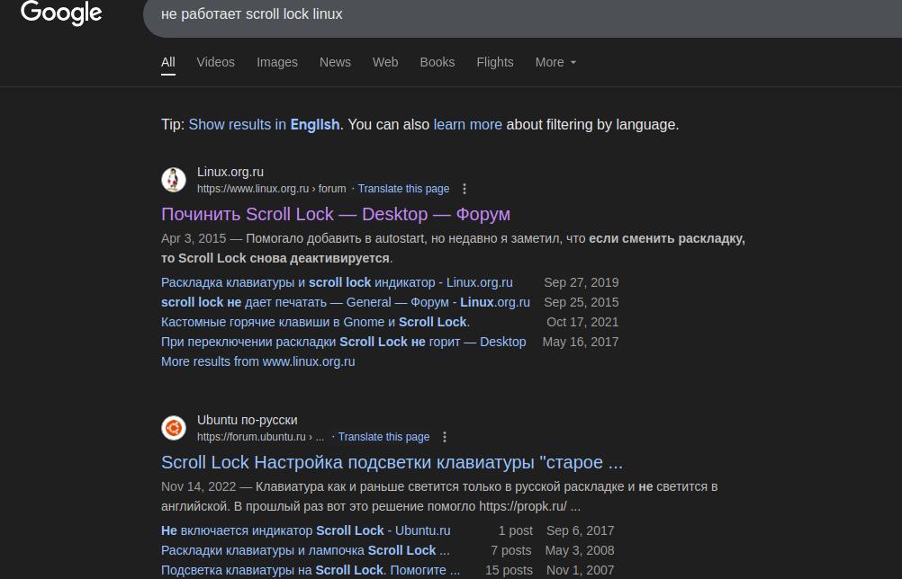Open Раскладка клавиатуры и scroll lock индикатор link
The height and width of the screenshot is (579, 902).
[x=337, y=282]
